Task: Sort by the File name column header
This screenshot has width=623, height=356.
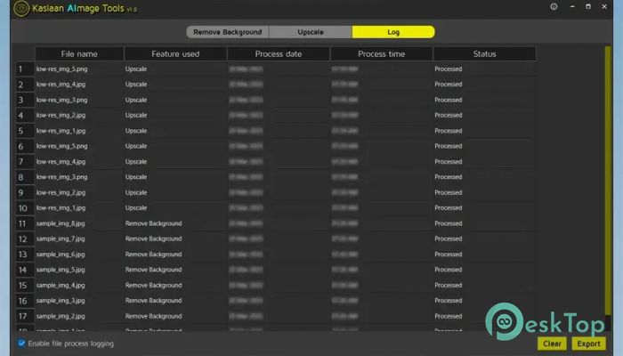Action: point(79,53)
